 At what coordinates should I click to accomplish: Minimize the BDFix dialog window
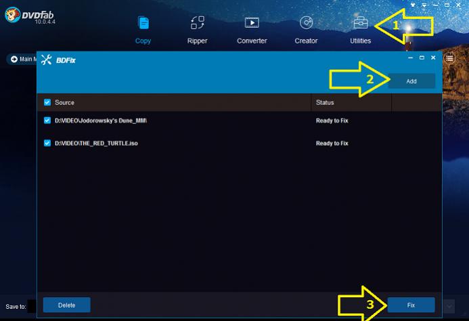coord(411,58)
